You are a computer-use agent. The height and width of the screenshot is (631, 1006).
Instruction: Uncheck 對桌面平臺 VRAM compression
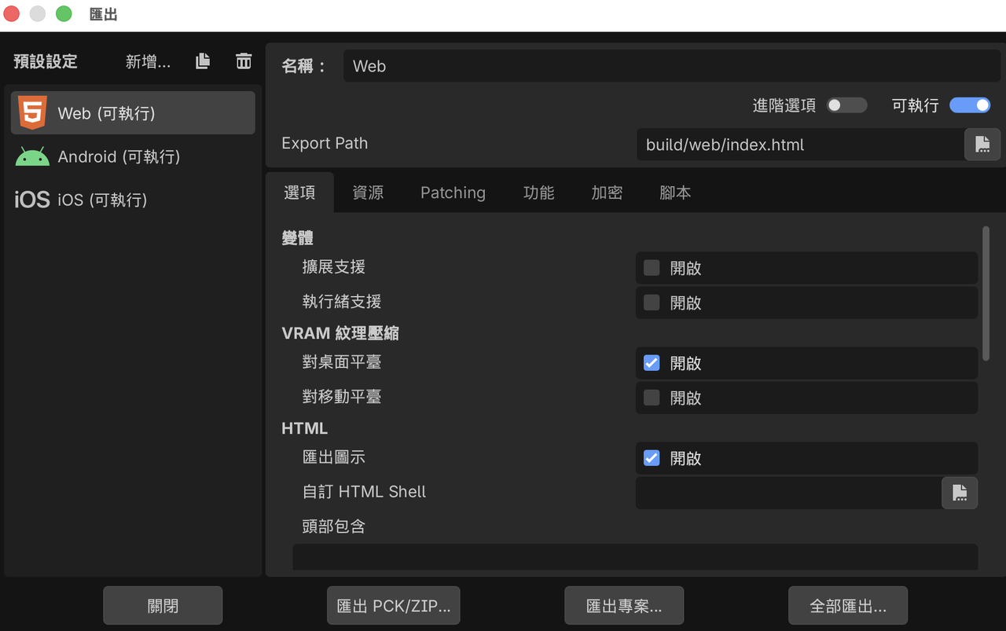click(652, 363)
